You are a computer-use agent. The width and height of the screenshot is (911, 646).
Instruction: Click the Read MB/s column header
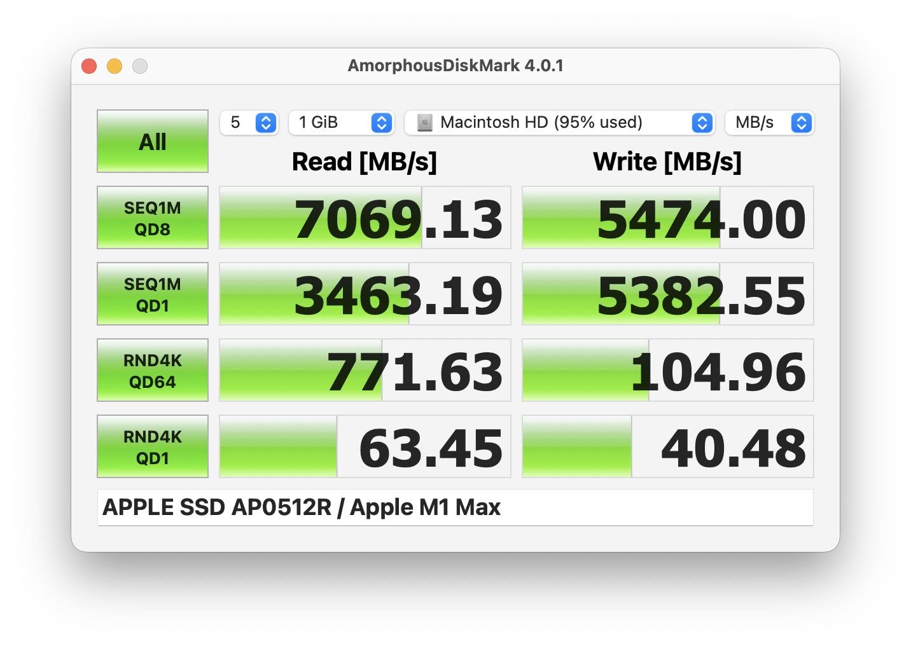(x=365, y=161)
